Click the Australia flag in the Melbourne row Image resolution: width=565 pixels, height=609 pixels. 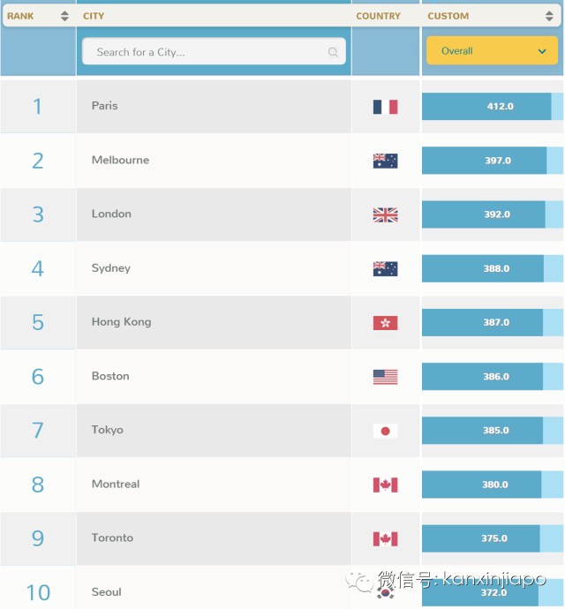coord(385,161)
